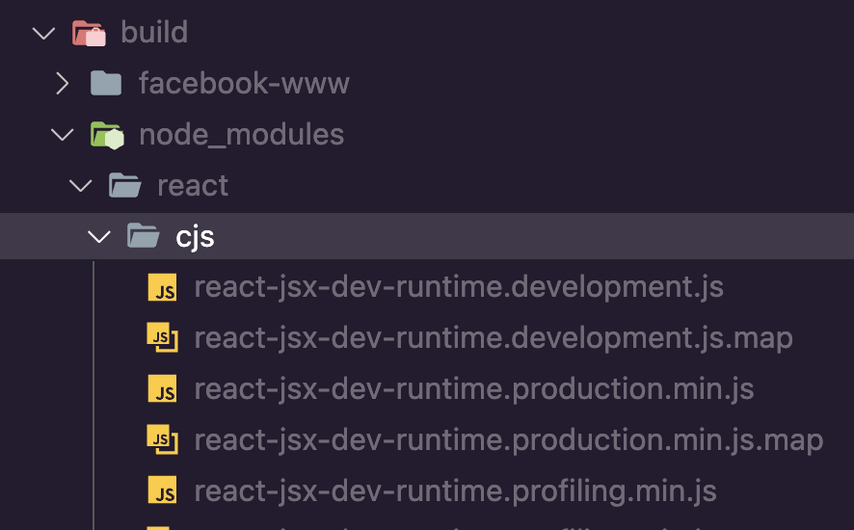
Task: Collapse the node_modules folder chevron
Action: 62,135
